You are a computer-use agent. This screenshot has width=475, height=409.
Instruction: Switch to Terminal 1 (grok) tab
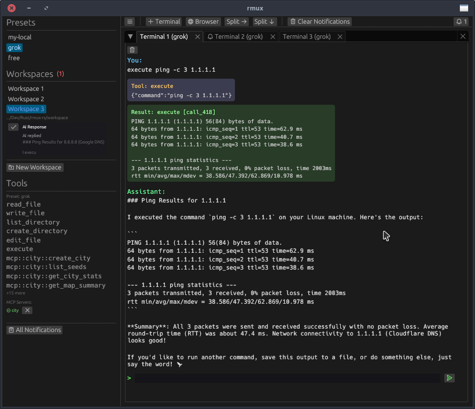(x=164, y=36)
